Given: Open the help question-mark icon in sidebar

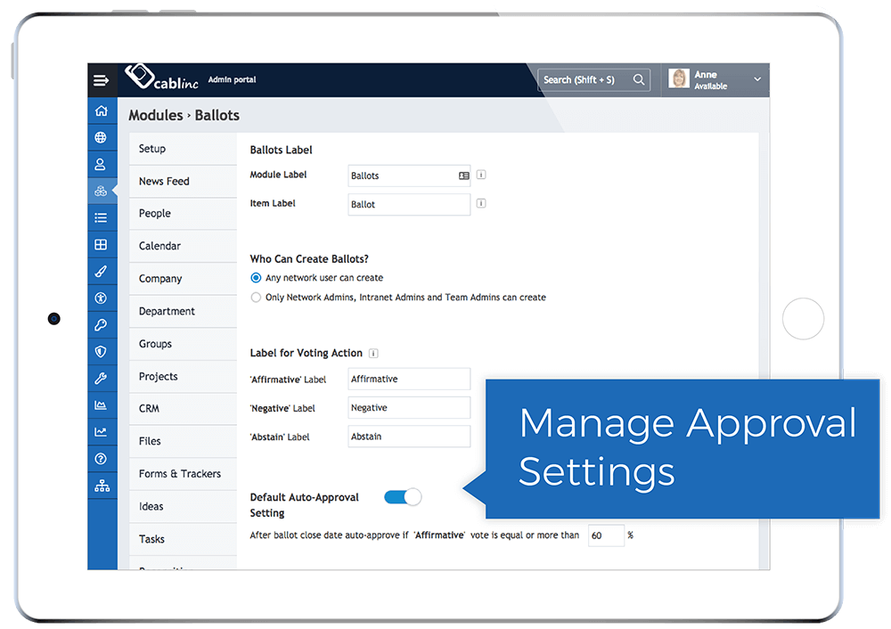Looking at the screenshot, I should coord(102,458).
